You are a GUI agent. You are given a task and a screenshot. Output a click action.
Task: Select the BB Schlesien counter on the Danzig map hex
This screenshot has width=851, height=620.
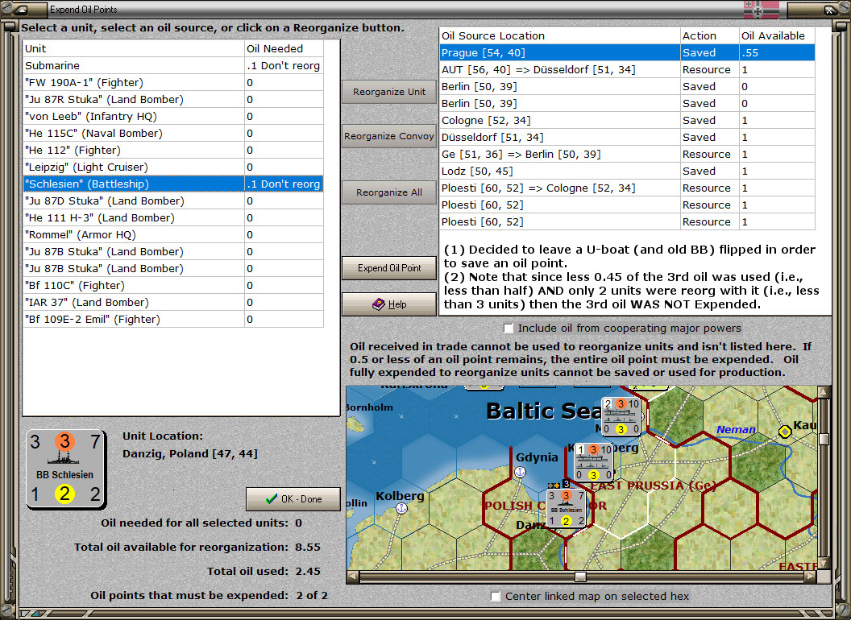coord(566,509)
